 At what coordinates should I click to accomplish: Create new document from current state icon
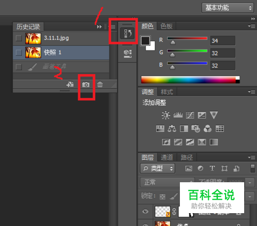click(x=70, y=84)
